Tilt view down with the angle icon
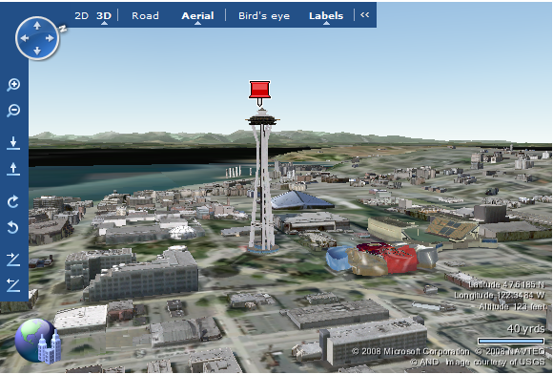This screenshot has width=553, height=374. (13, 260)
